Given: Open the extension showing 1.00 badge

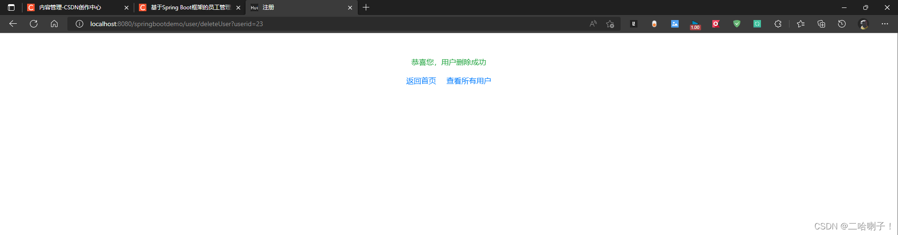Looking at the screenshot, I should (695, 25).
